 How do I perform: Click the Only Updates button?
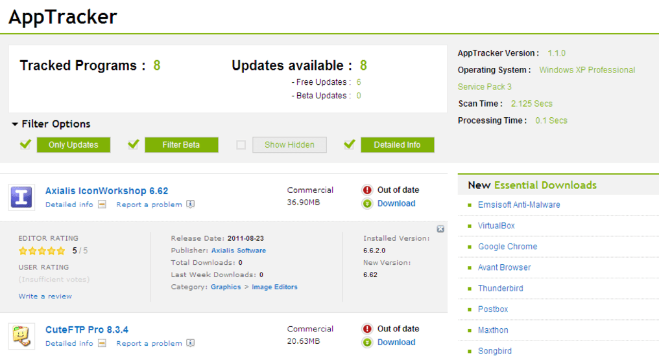click(x=73, y=145)
